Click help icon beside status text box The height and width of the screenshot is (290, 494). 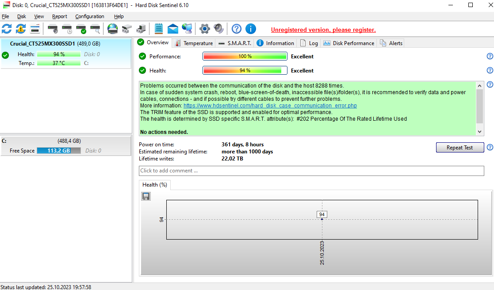(490, 84)
